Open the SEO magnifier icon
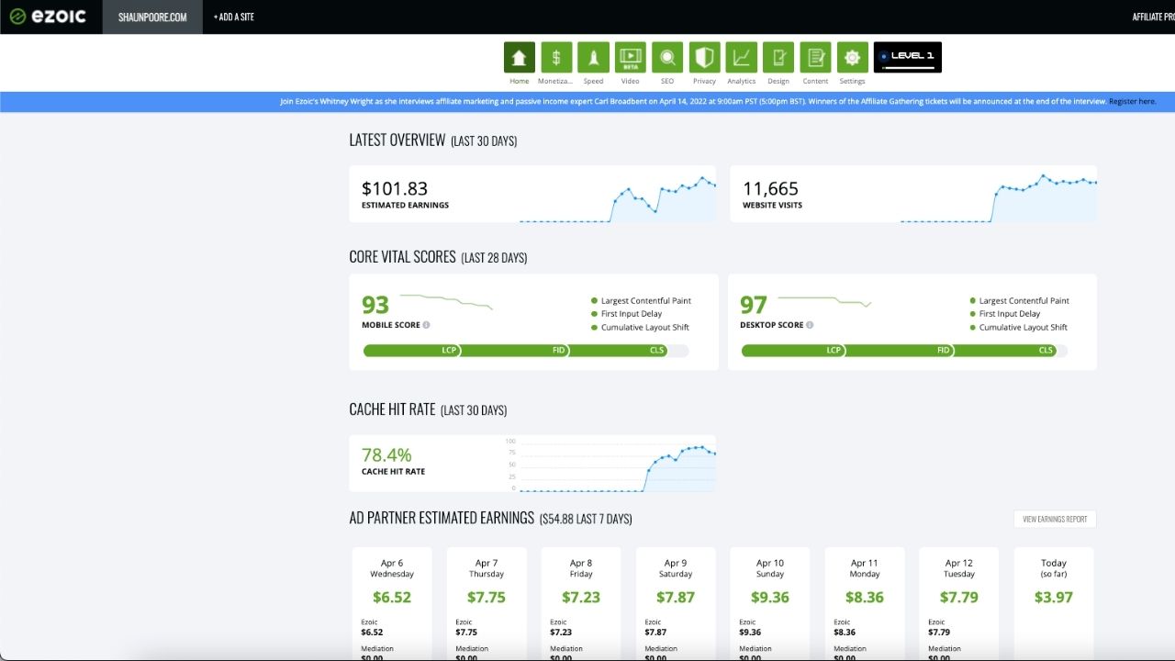1175x661 pixels. pyautogui.click(x=667, y=58)
